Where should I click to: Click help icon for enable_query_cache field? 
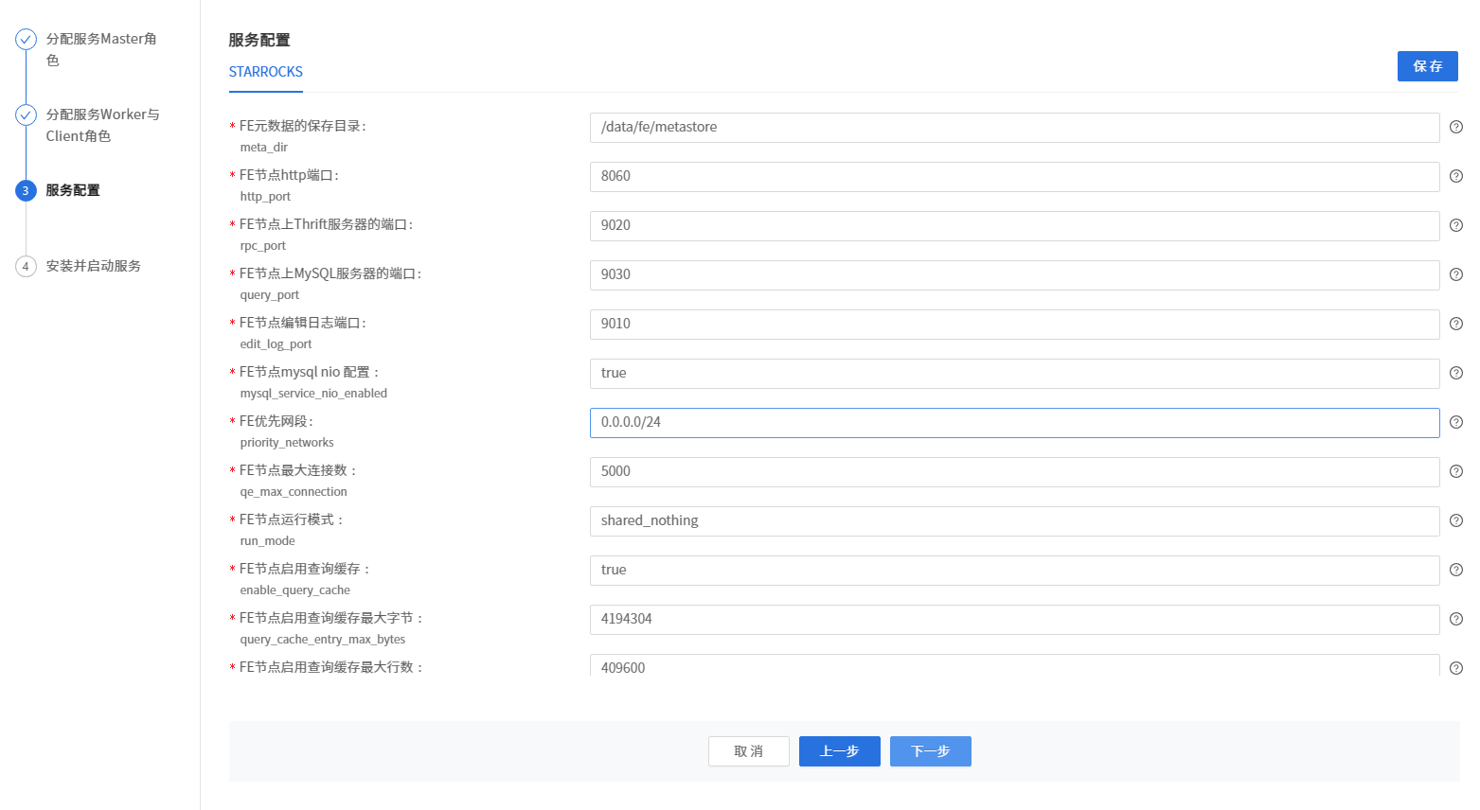tap(1456, 570)
